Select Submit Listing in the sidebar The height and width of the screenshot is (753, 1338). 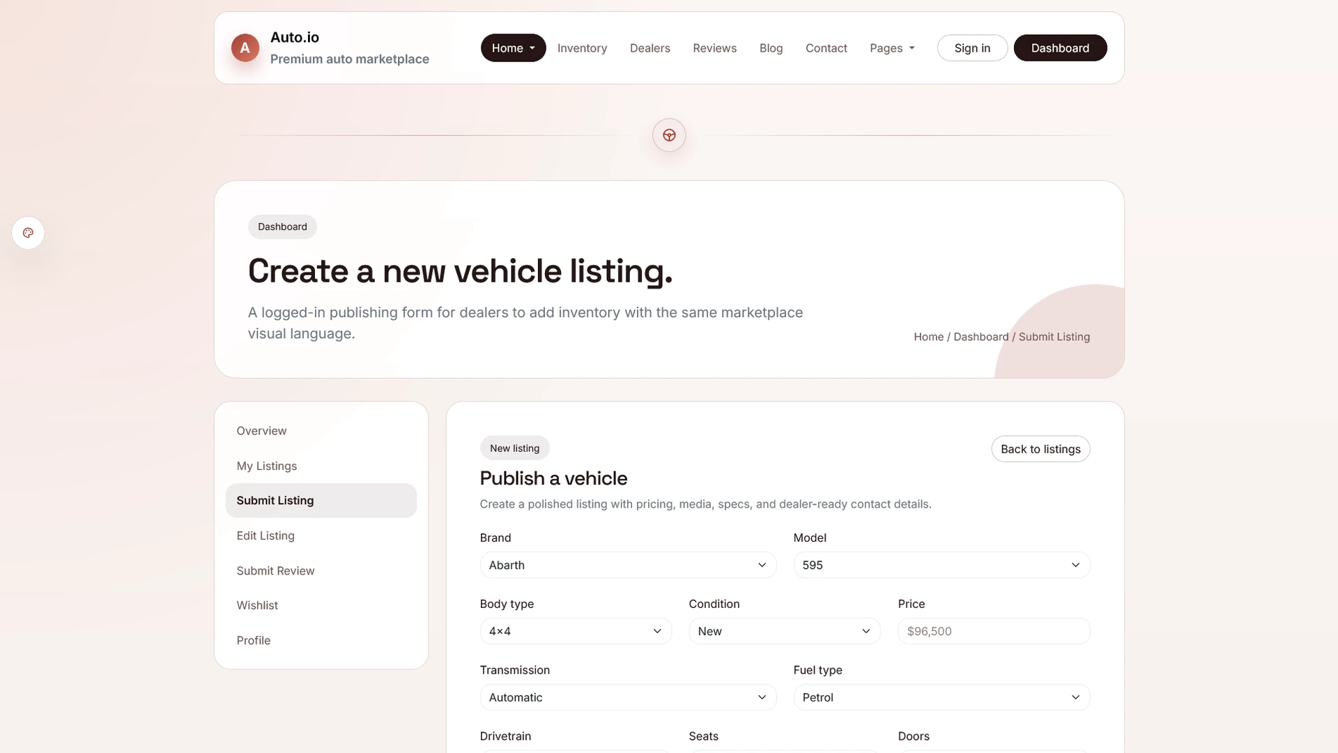(321, 501)
